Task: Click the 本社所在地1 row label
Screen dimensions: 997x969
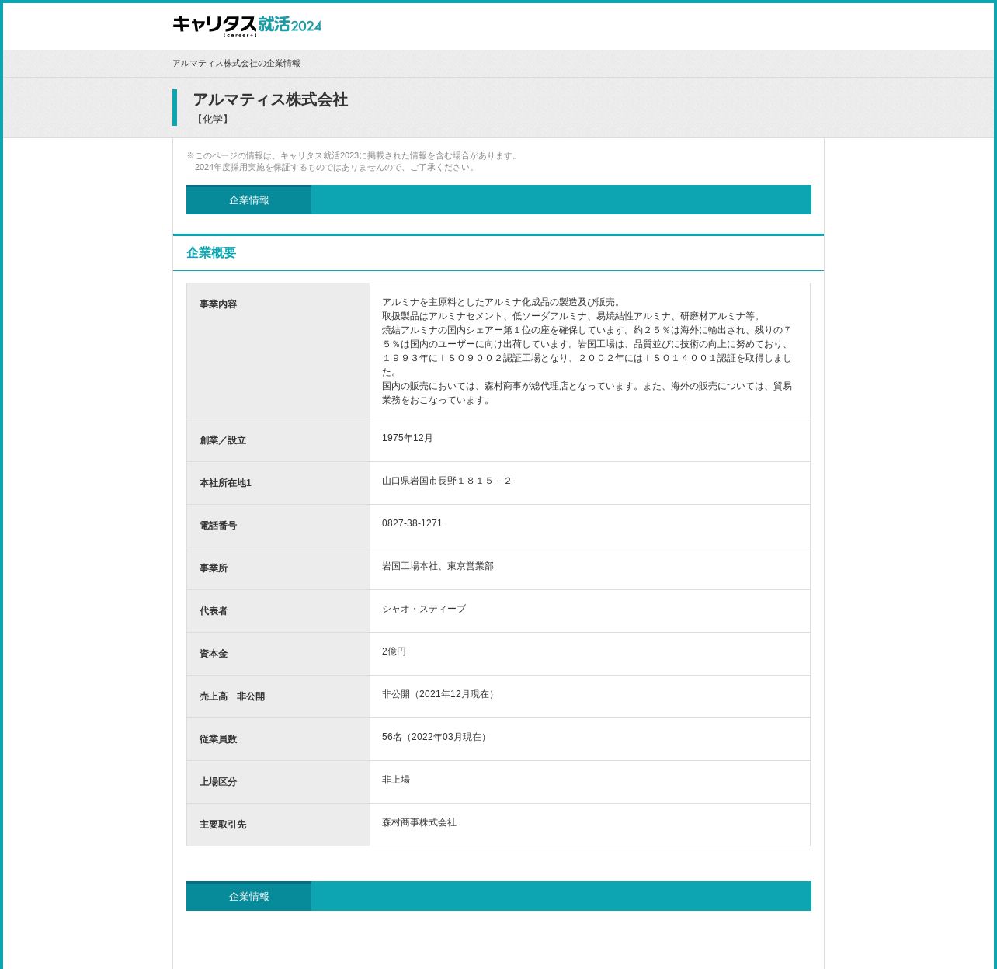Action: [225, 483]
